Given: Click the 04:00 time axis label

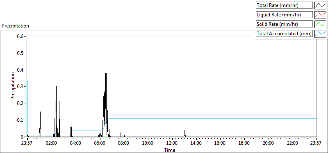Looking at the screenshot, I should (x=75, y=144).
